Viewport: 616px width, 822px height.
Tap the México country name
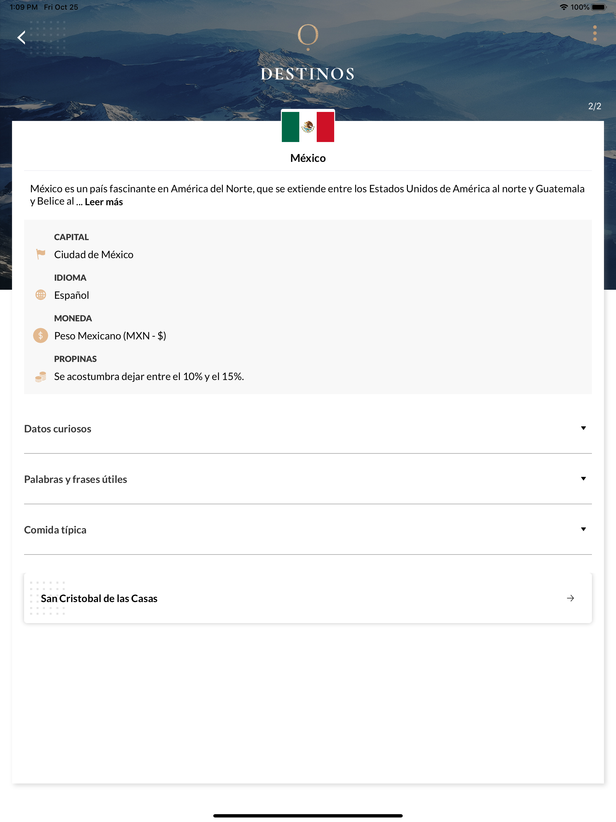308,158
